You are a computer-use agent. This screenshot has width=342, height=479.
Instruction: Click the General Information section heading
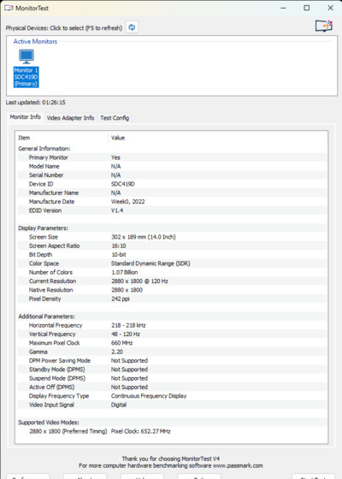44,149
